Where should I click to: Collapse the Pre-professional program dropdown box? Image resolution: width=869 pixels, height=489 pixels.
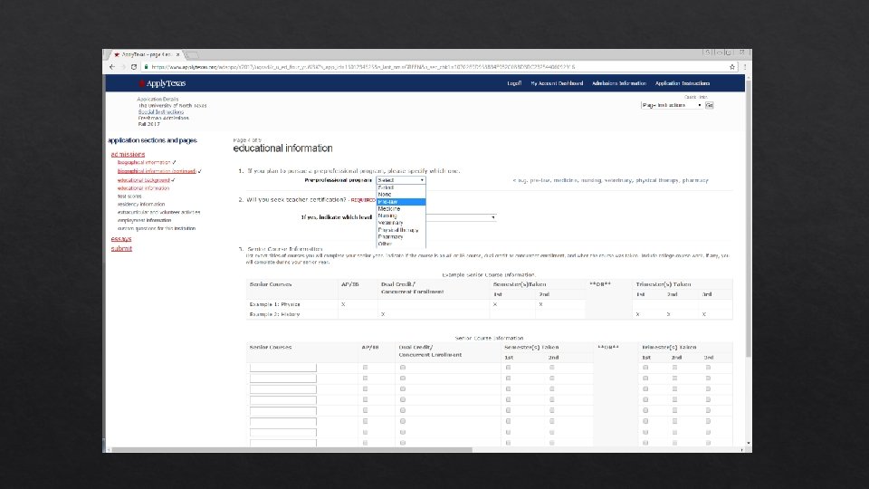401,180
